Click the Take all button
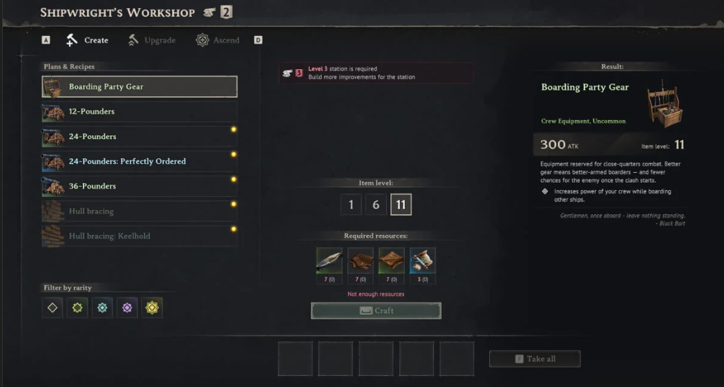 (x=535, y=359)
